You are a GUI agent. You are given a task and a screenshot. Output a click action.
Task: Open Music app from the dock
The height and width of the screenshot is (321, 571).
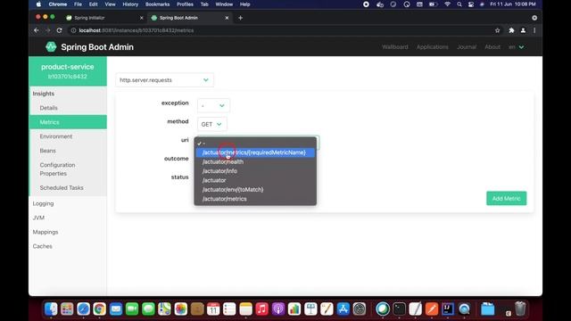[x=261, y=309]
